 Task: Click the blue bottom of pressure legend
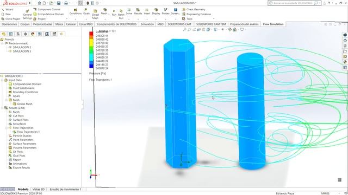click(91, 66)
